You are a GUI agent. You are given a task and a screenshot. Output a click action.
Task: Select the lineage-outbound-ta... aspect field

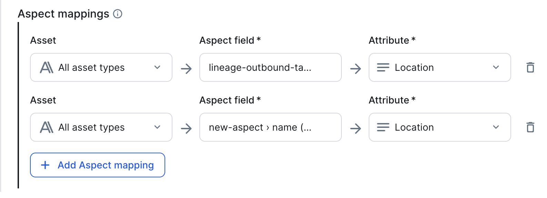(270, 67)
